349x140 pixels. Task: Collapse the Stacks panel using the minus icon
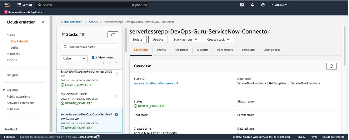click(64, 35)
